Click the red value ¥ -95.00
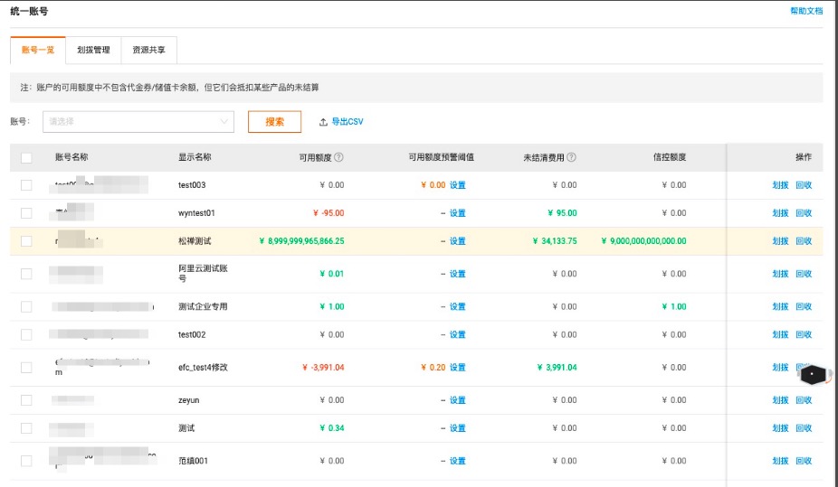The image size is (838, 487). tap(329, 213)
